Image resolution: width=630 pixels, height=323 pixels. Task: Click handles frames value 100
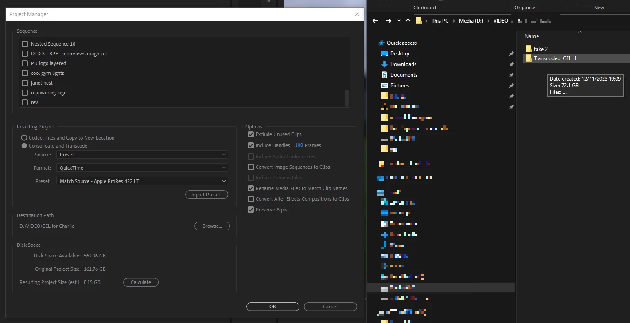pyautogui.click(x=299, y=145)
